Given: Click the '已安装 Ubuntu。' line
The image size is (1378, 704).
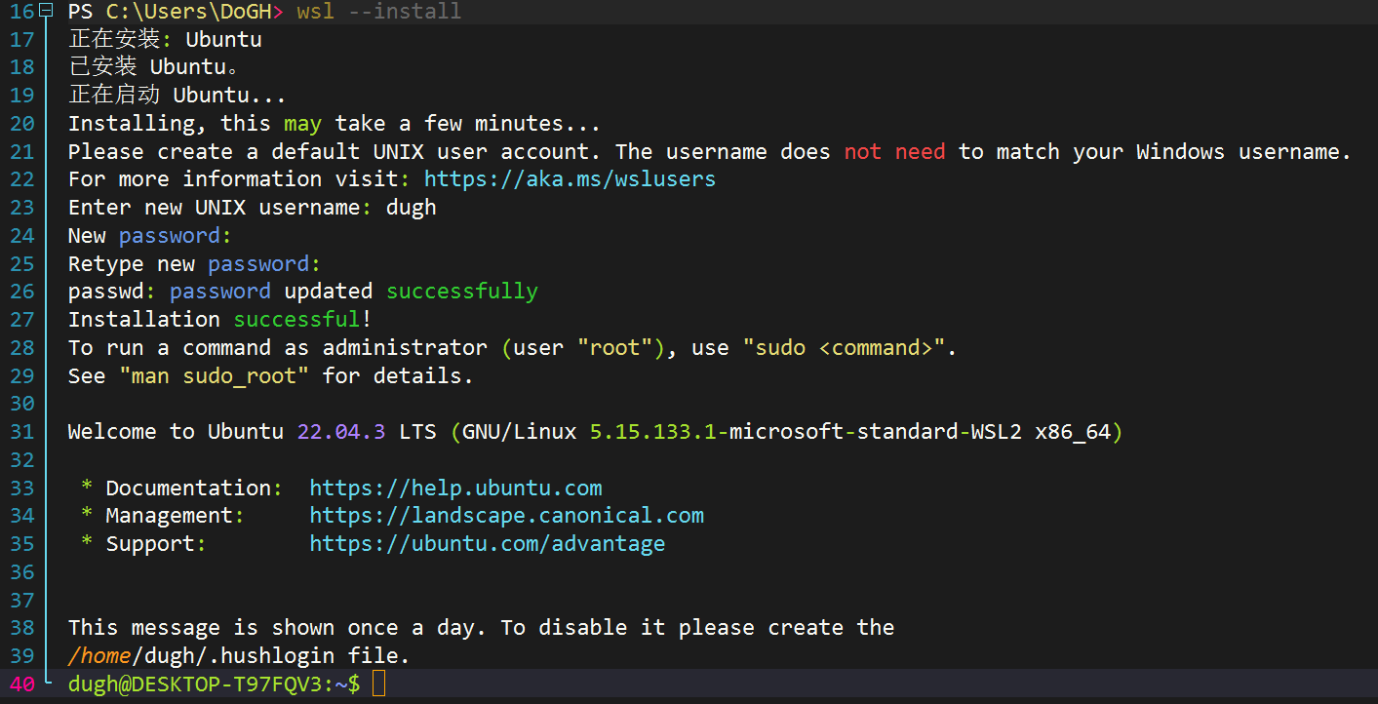Looking at the screenshot, I should click(x=154, y=67).
